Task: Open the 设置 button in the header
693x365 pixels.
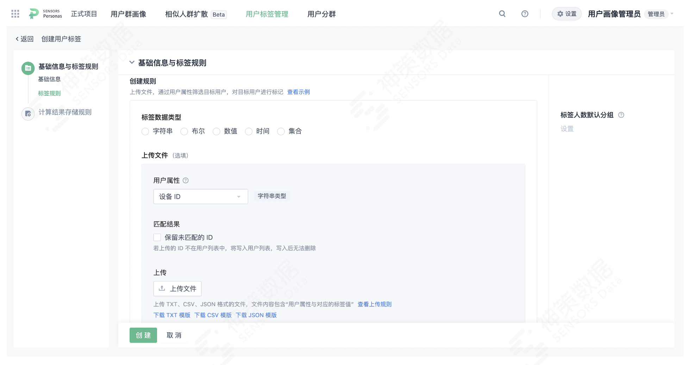Action: pyautogui.click(x=567, y=14)
